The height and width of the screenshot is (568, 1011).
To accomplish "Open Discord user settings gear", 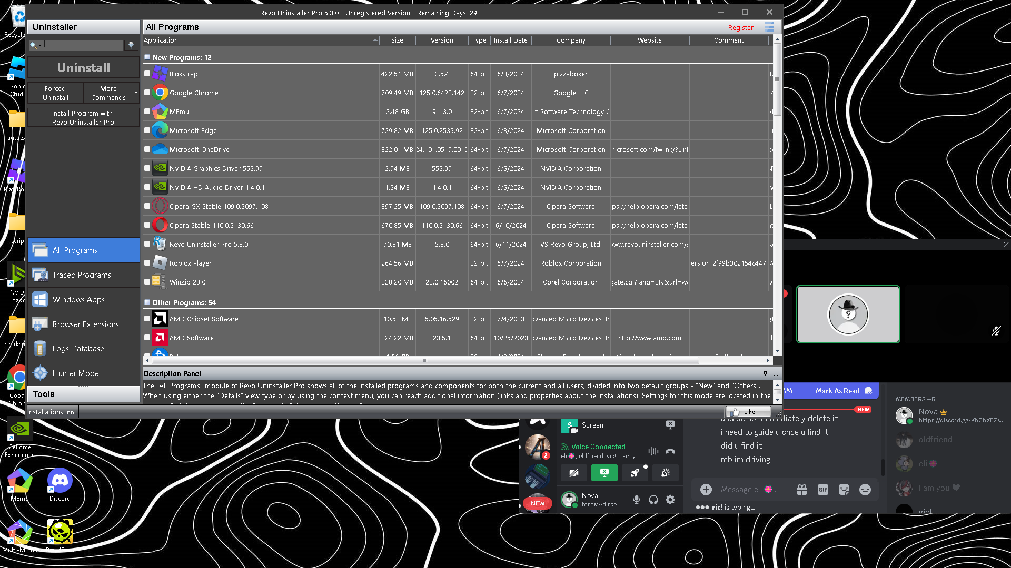I will 670,500.
